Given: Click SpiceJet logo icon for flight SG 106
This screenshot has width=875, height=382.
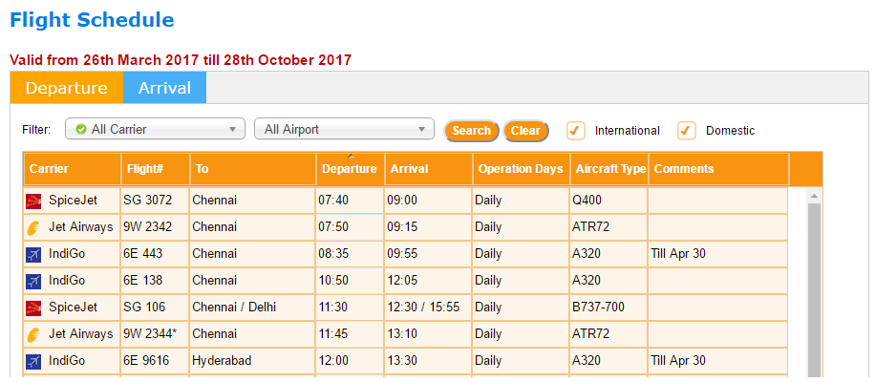Looking at the screenshot, I should tap(33, 308).
